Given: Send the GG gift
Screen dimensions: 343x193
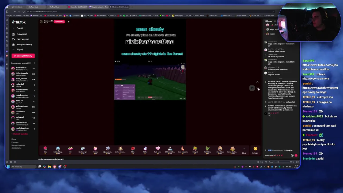Looking at the screenshot, I should coord(70,150).
